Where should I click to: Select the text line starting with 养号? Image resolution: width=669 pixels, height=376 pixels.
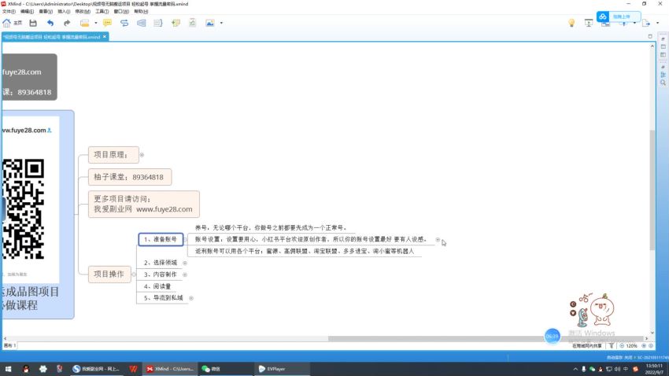click(x=272, y=228)
